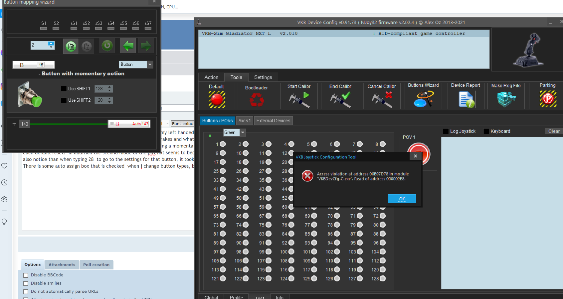The height and width of the screenshot is (299, 563).
Task: Check the Disable BBCode option
Action: [26, 275]
